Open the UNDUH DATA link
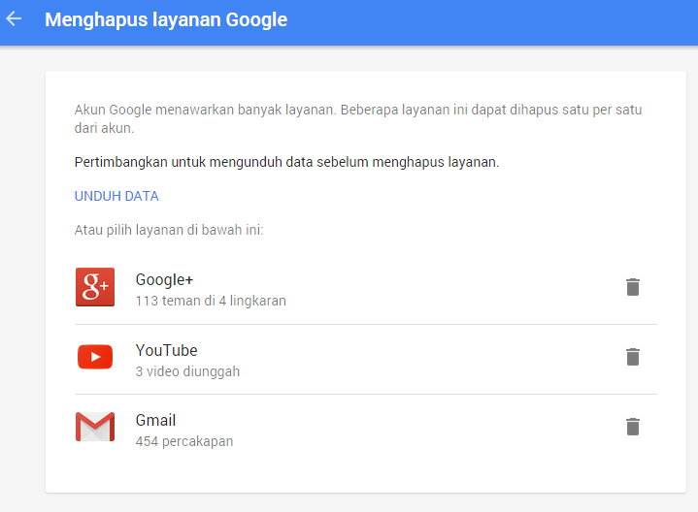 coord(116,196)
